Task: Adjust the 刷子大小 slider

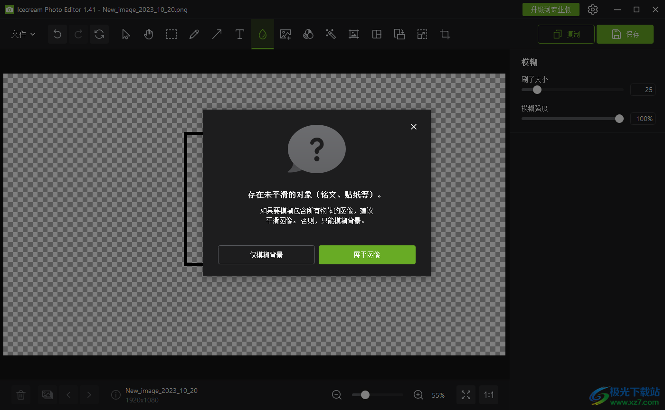Action: click(x=572, y=90)
